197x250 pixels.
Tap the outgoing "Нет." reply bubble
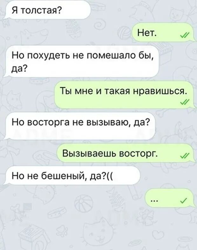[163, 32]
